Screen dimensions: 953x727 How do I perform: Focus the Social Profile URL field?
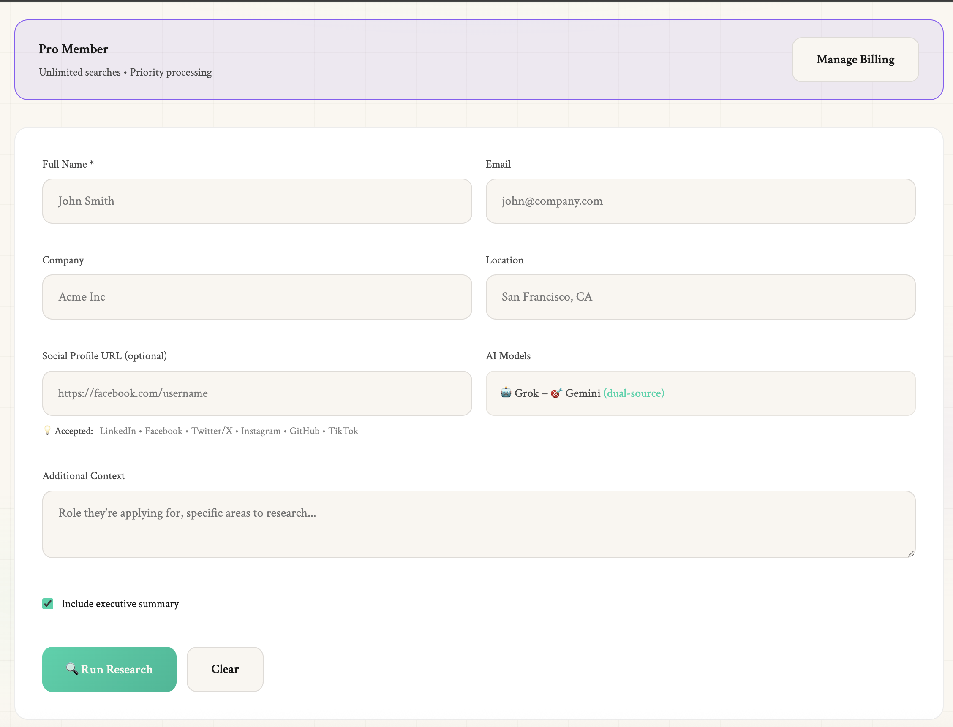[x=257, y=393]
